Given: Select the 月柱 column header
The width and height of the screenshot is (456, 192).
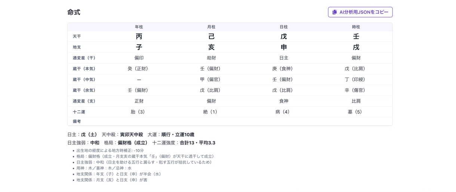Looking at the screenshot, I should point(212,27).
